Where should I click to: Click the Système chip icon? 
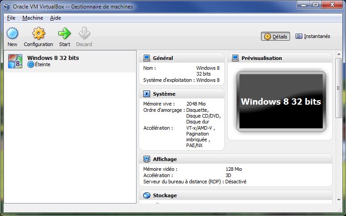(x=146, y=94)
